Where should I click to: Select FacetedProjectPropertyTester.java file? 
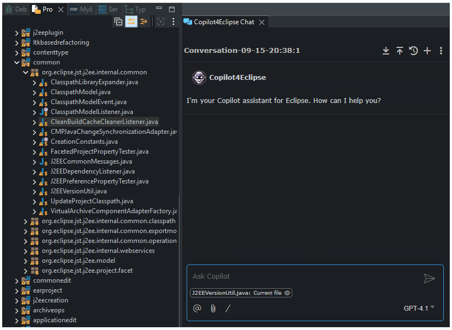tap(100, 152)
